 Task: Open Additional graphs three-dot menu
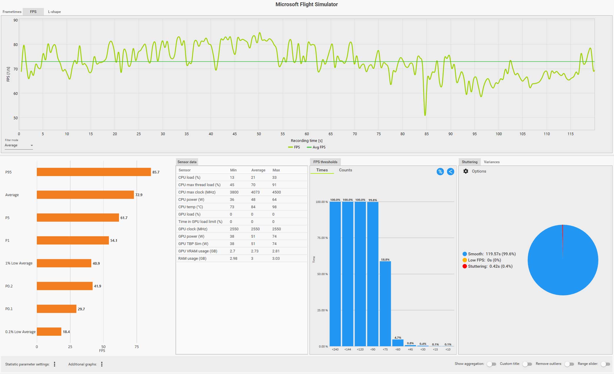click(x=102, y=364)
